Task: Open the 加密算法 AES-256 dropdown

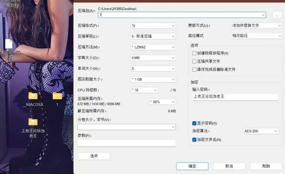Action: (261, 131)
